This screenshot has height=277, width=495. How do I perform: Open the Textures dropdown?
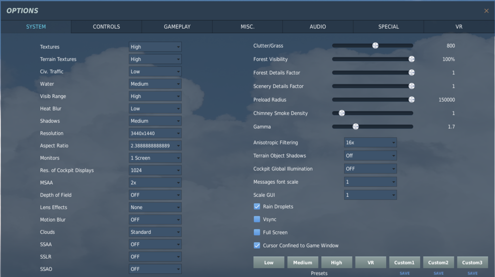tap(155, 47)
